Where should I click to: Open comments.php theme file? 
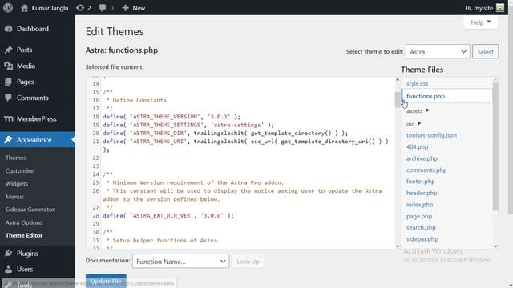pyautogui.click(x=426, y=170)
